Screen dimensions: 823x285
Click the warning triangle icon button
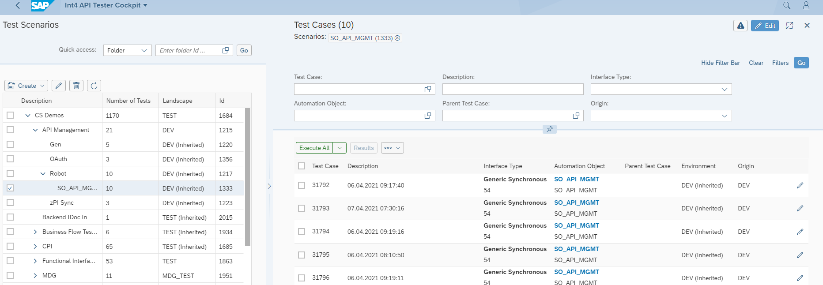[740, 26]
